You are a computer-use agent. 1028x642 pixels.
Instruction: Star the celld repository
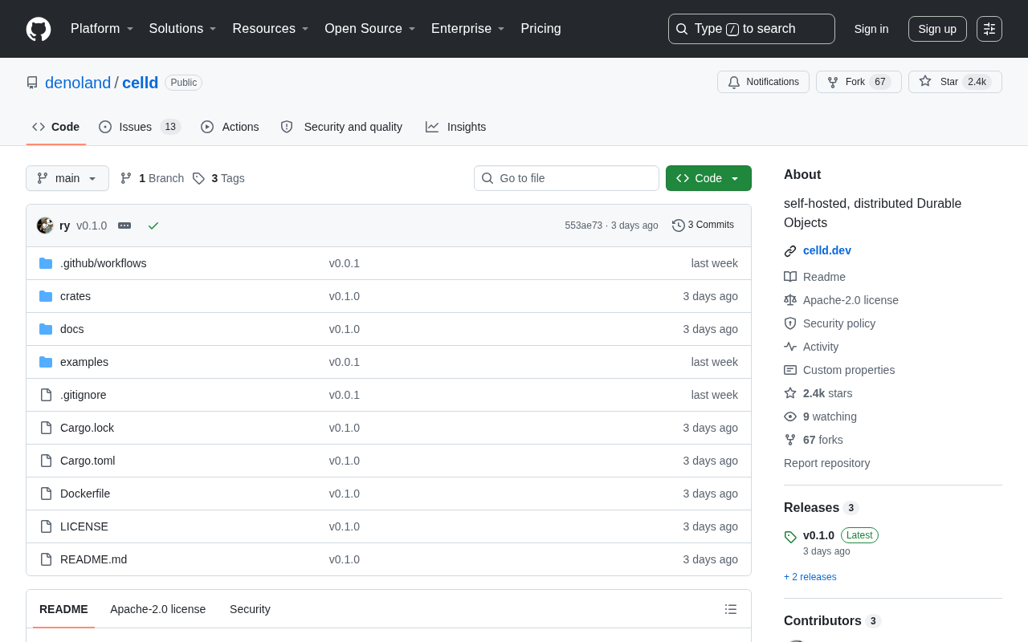(x=955, y=82)
